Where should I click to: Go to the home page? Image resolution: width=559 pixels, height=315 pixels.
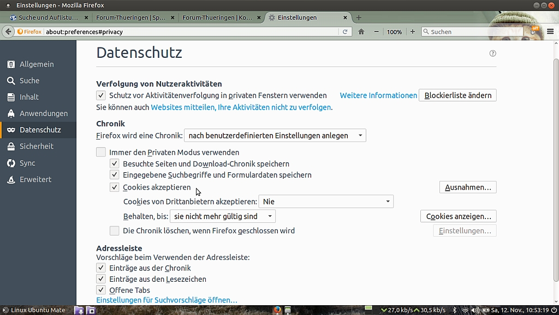(361, 32)
